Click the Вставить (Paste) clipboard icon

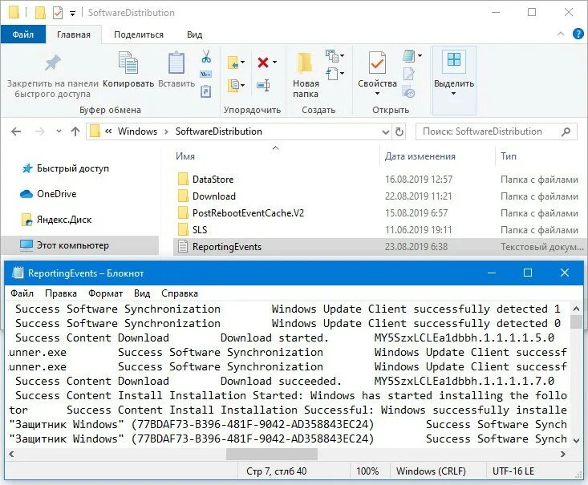coord(176,63)
